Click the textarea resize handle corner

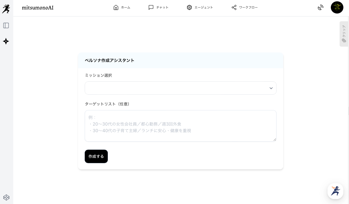pos(275,140)
